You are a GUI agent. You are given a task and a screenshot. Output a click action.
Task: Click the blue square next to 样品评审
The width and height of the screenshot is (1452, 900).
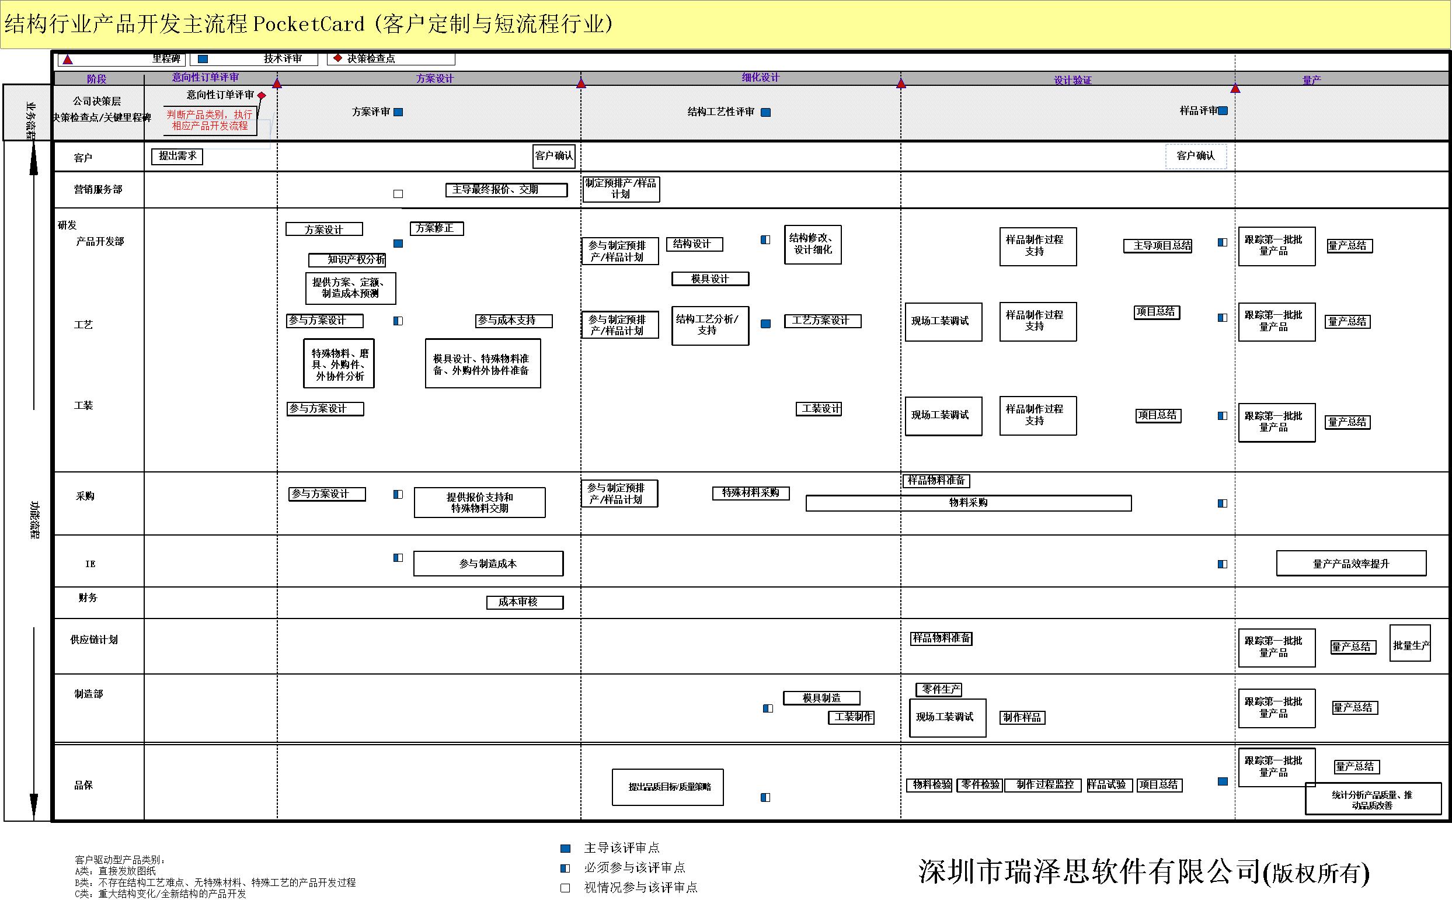tap(1223, 111)
